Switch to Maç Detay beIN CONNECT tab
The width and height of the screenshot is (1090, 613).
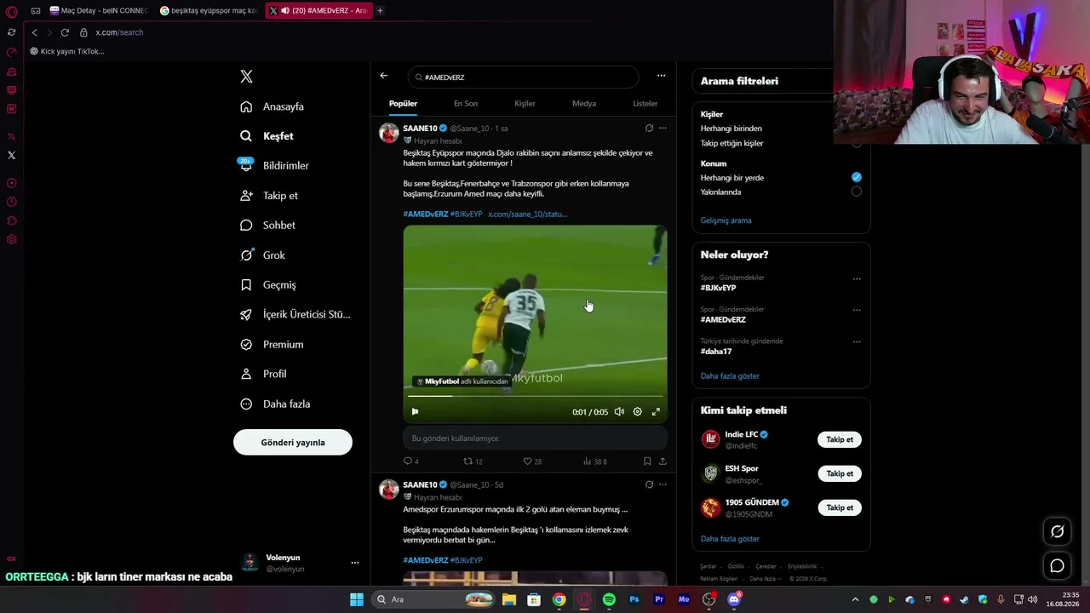(x=99, y=11)
